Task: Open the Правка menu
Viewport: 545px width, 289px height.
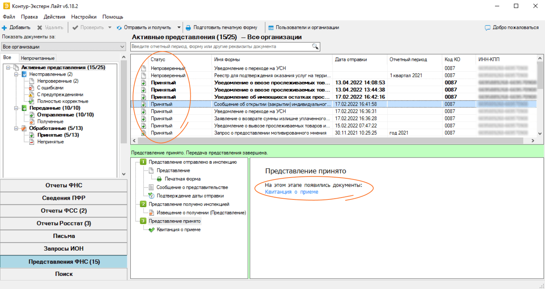Action: pos(30,17)
